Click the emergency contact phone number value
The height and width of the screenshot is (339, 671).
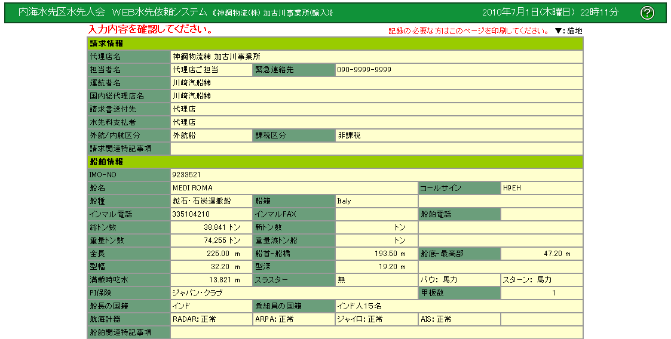364,70
